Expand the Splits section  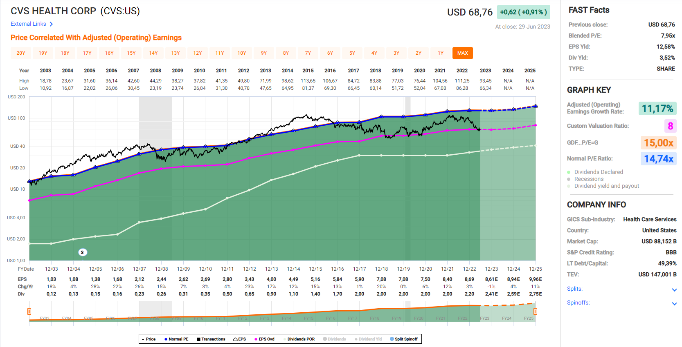pyautogui.click(x=674, y=289)
